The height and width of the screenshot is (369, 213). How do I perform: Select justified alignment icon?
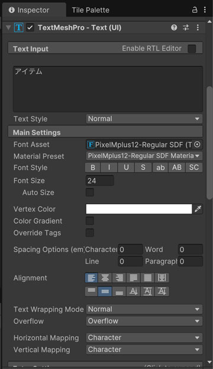134,278
